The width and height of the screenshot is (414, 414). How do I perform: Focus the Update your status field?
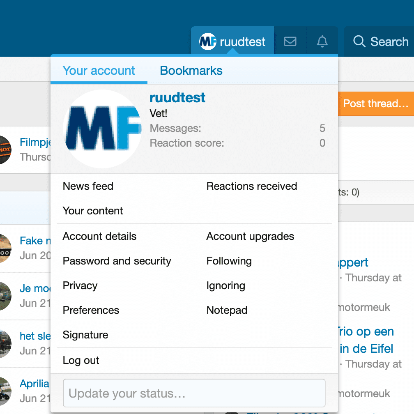click(194, 393)
